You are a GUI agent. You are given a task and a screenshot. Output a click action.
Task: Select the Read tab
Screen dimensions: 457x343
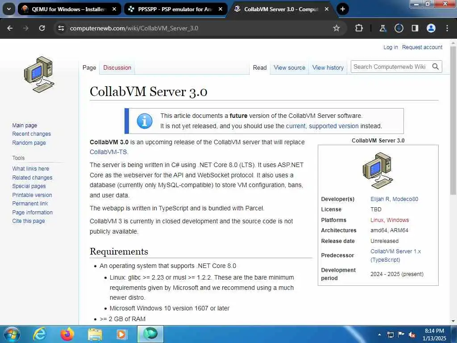260,68
